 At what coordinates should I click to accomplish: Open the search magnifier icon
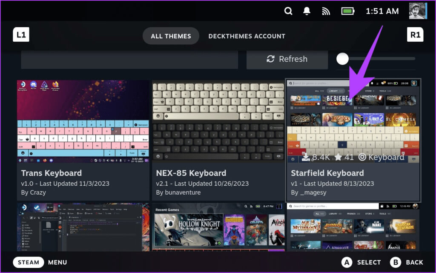288,11
